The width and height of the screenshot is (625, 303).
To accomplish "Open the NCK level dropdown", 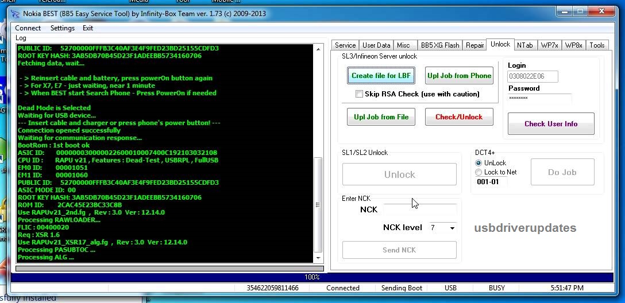I will [x=452, y=228].
